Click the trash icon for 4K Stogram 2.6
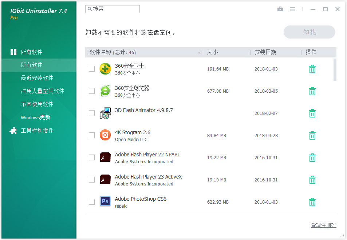347x240 pixels. (x=312, y=136)
